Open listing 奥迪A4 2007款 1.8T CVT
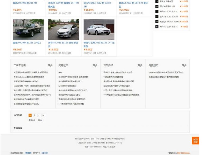Viewport: 206px width, 155px height. (x=133, y=5)
